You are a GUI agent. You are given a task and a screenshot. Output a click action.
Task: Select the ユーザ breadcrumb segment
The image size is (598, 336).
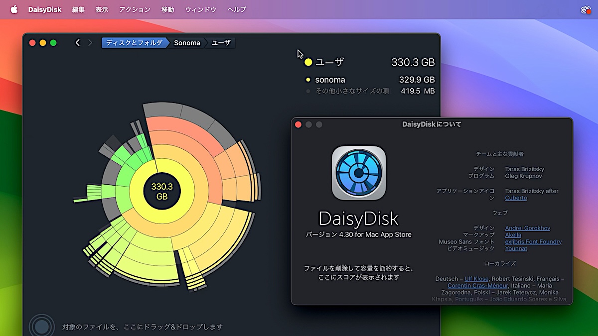[x=221, y=43]
